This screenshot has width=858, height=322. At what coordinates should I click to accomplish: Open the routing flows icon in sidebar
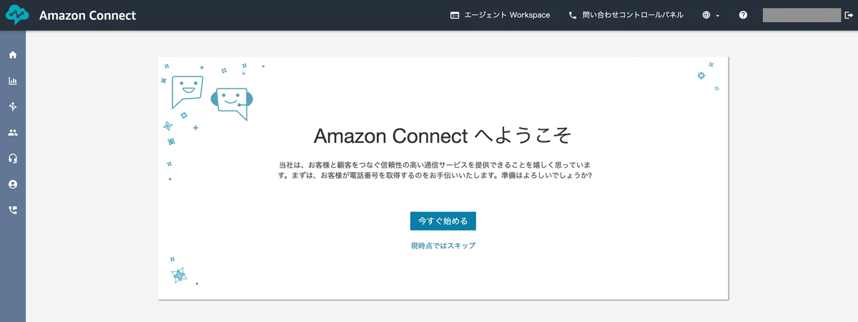click(x=13, y=107)
